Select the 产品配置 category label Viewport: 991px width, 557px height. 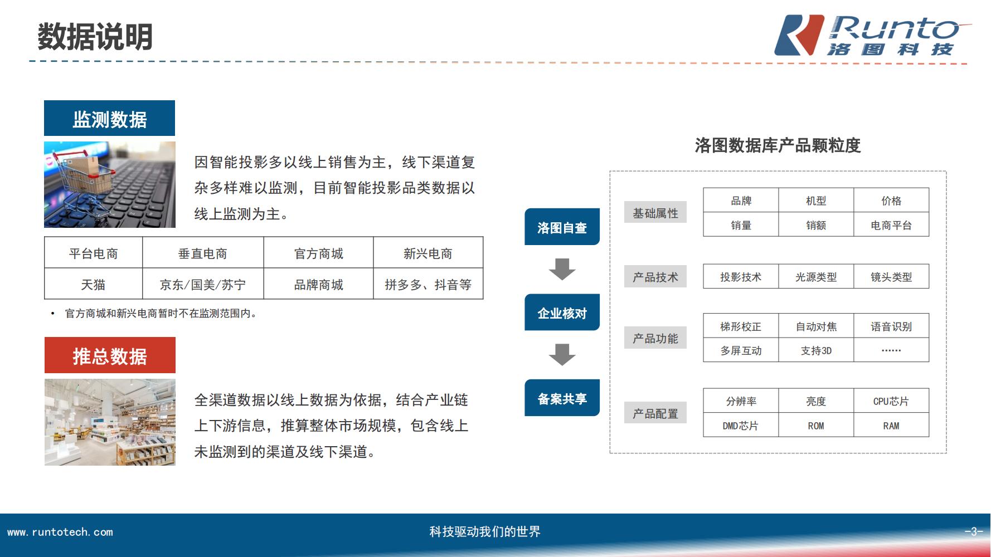(655, 413)
